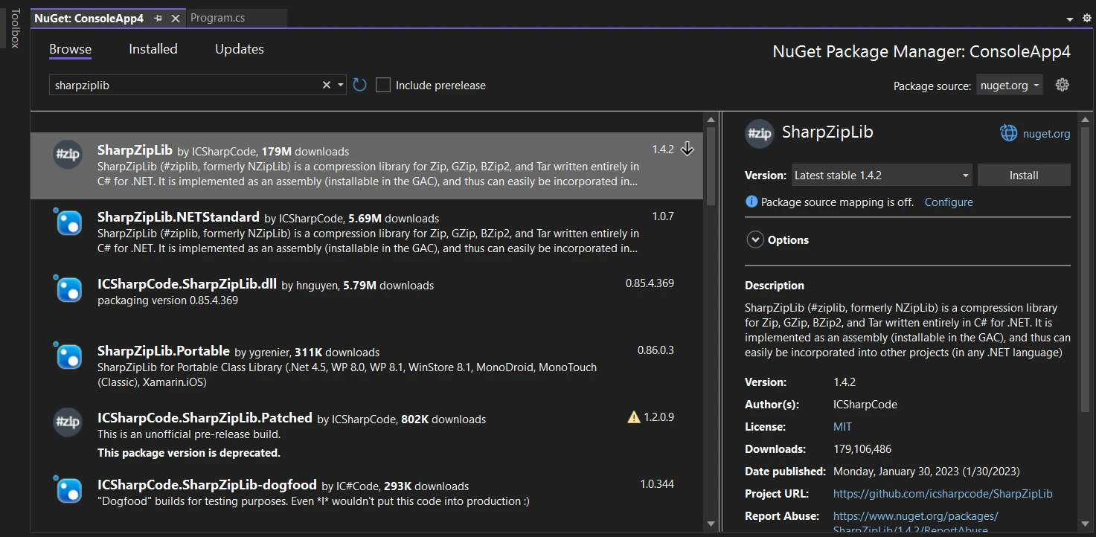Image resolution: width=1096 pixels, height=537 pixels.
Task: Click the author value ICSharpCode in details
Action: 865,405
